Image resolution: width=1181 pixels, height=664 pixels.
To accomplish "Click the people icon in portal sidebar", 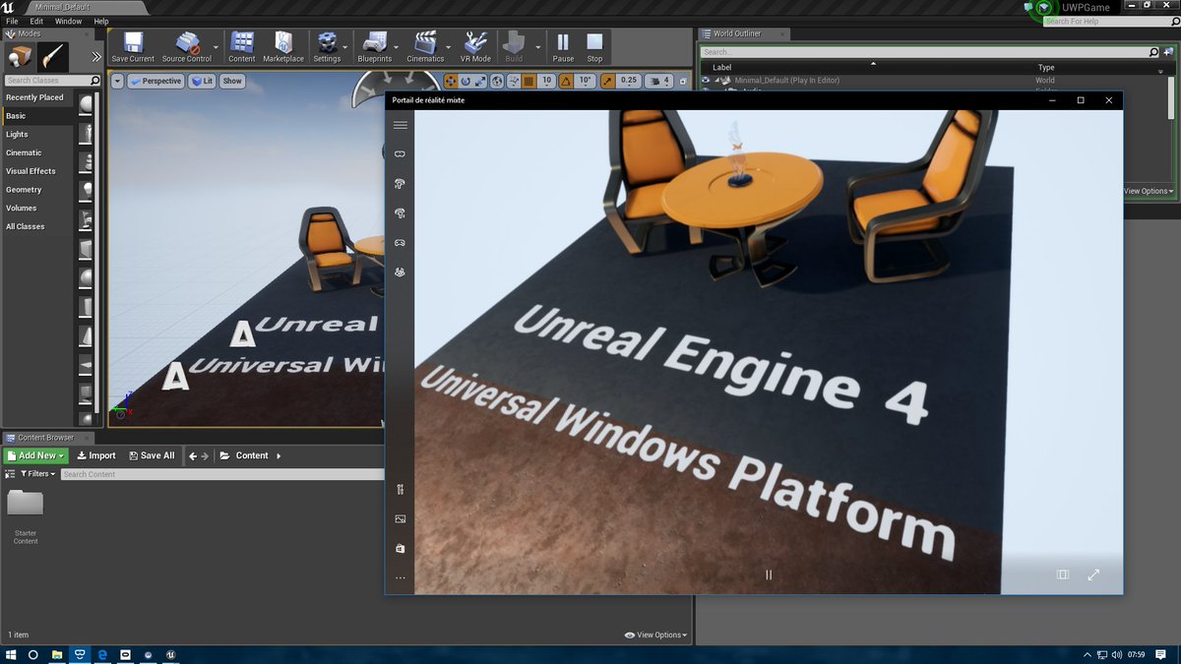I will (x=400, y=272).
